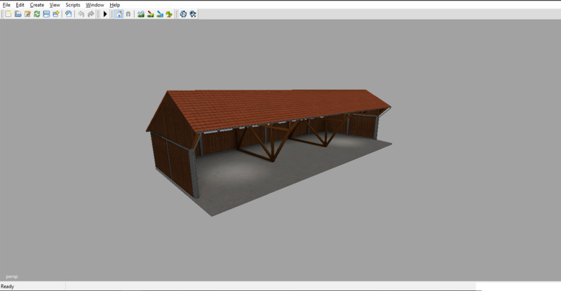Open the Scripts menu
Image resolution: width=561 pixels, height=291 pixels.
72,5
